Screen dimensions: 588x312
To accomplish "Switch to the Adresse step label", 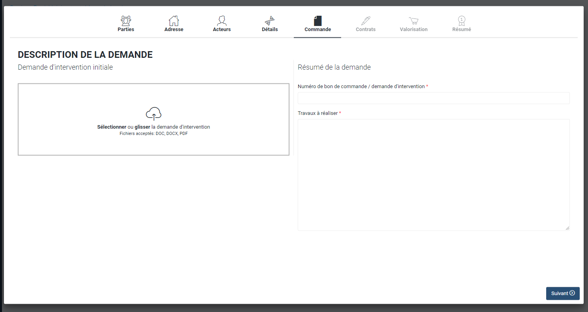I will tap(174, 30).
